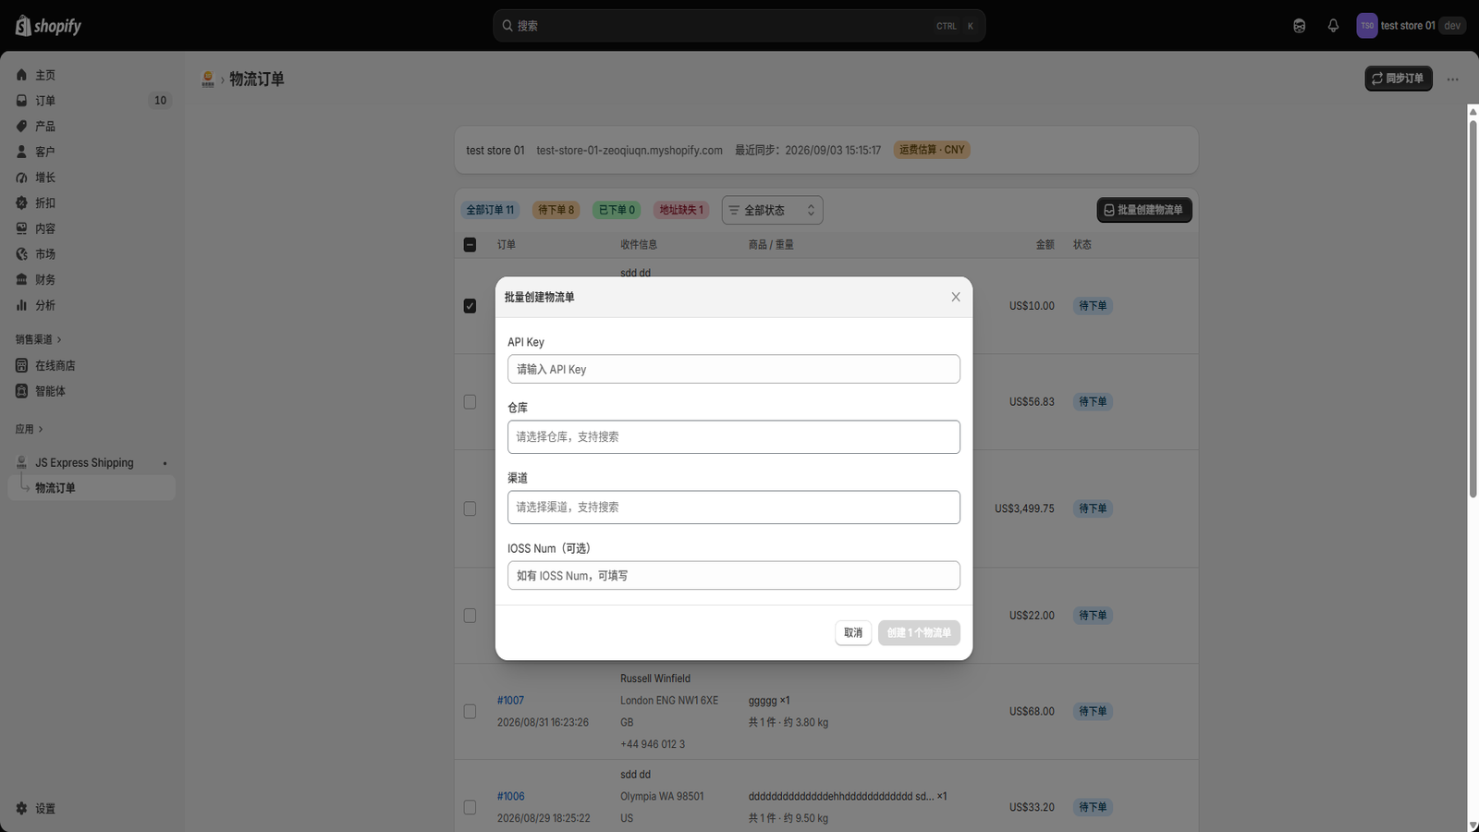Viewport: 1479px width, 832px height.
Task: Click the 分析 analytics bar chart icon
Action: pos(21,305)
